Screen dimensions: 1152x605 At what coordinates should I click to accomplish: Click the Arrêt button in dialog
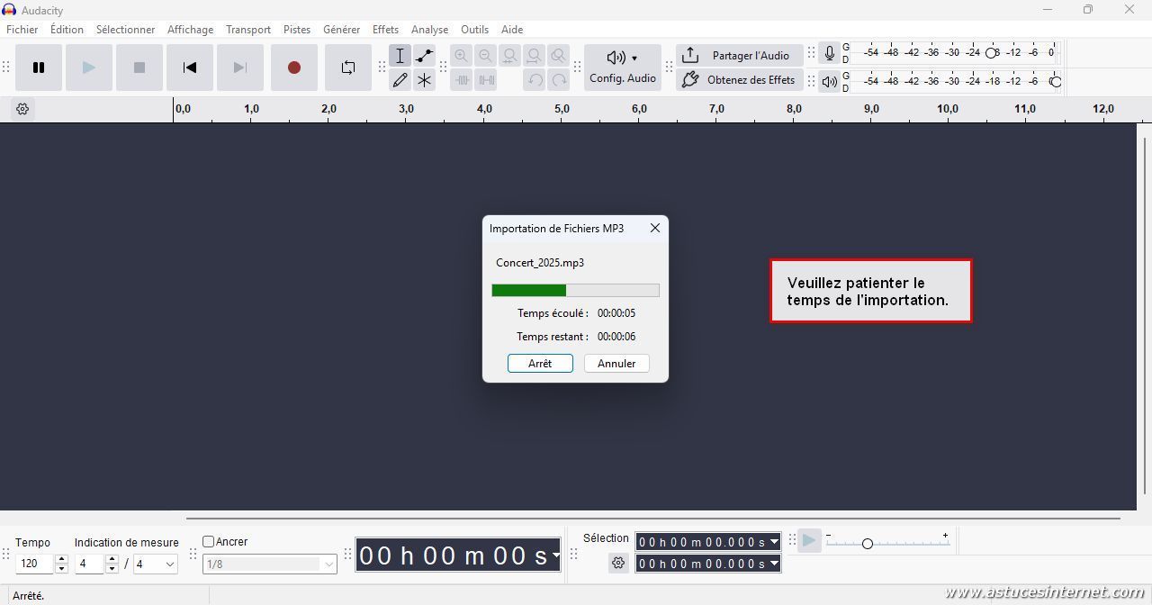(540, 364)
